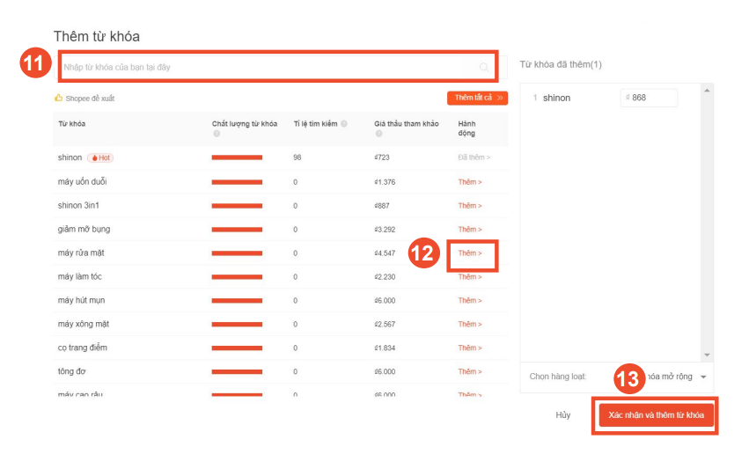This screenshot has height=469, width=749.
Task: Click scrollbar up arrow in added keywords
Action: pyautogui.click(x=707, y=91)
